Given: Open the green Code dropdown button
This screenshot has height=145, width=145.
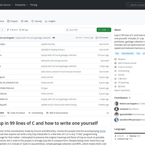Looking at the screenshot, I should (x=104, y=30).
